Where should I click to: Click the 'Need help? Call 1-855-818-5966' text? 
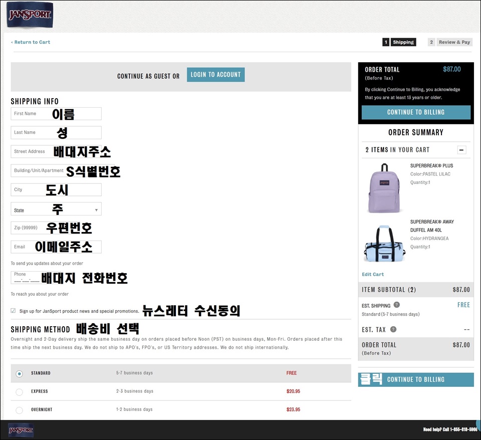pyautogui.click(x=450, y=429)
